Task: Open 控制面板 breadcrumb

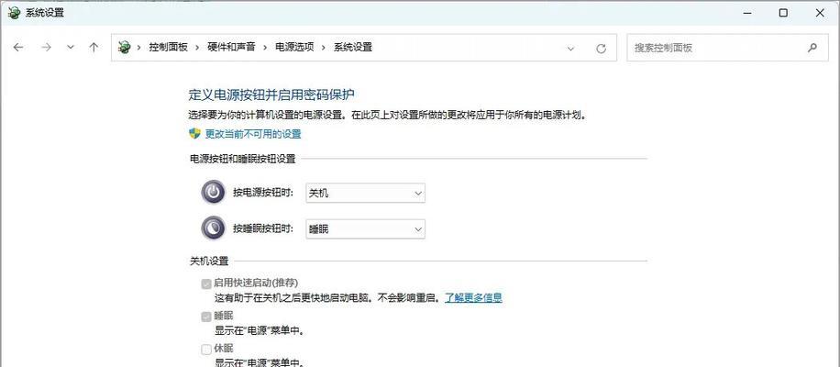Action: pos(168,47)
